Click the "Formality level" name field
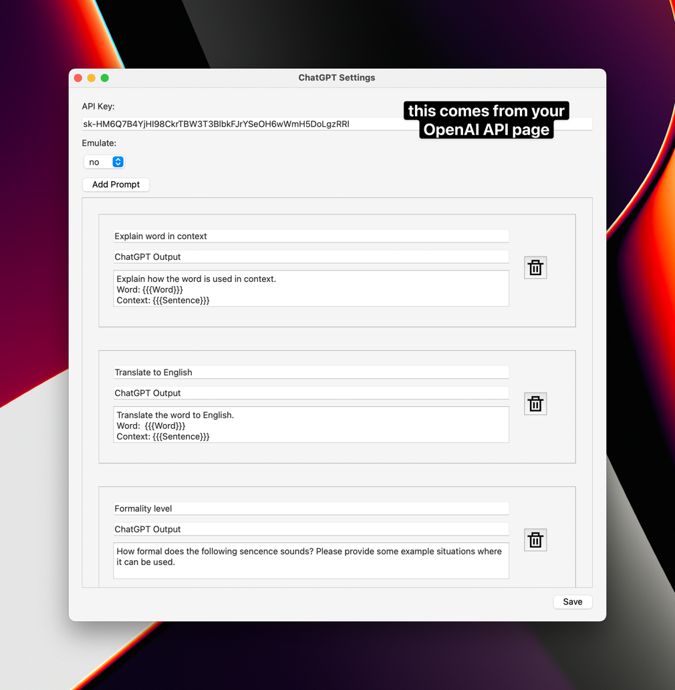The height and width of the screenshot is (690, 675). tap(311, 509)
